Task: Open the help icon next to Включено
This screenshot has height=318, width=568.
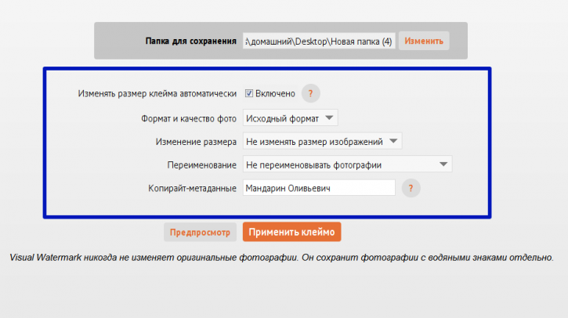Action: pyautogui.click(x=310, y=93)
